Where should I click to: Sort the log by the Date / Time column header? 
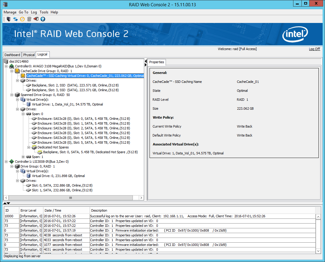[66, 210]
